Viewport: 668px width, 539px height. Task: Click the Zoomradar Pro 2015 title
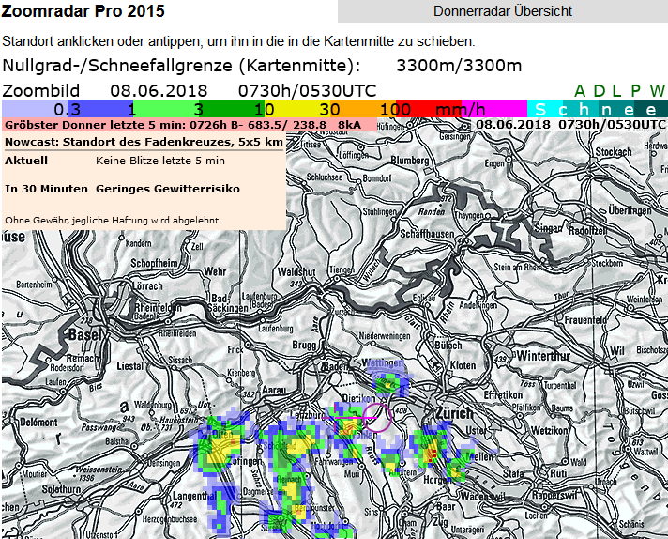[83, 11]
